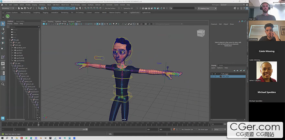The image size is (285, 140).
Task: Toggle visibility V of GEO_layer
Action: 212,76
